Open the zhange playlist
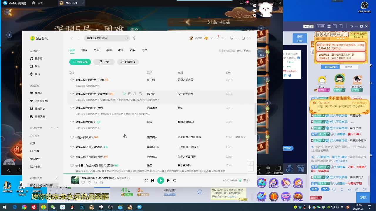Image resolution: width=376 pixels, height=211 pixels. click(x=35, y=135)
